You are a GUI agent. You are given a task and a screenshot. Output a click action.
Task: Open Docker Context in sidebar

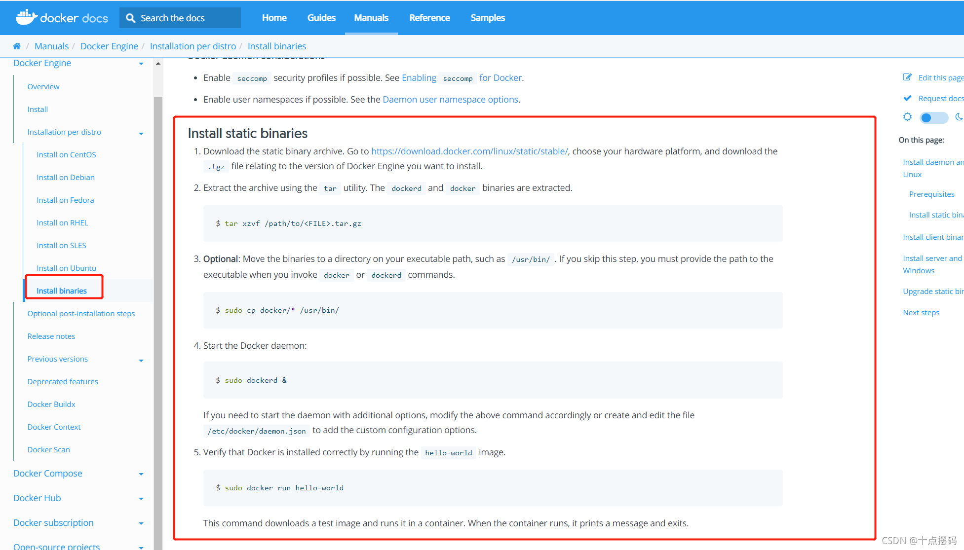tap(54, 427)
